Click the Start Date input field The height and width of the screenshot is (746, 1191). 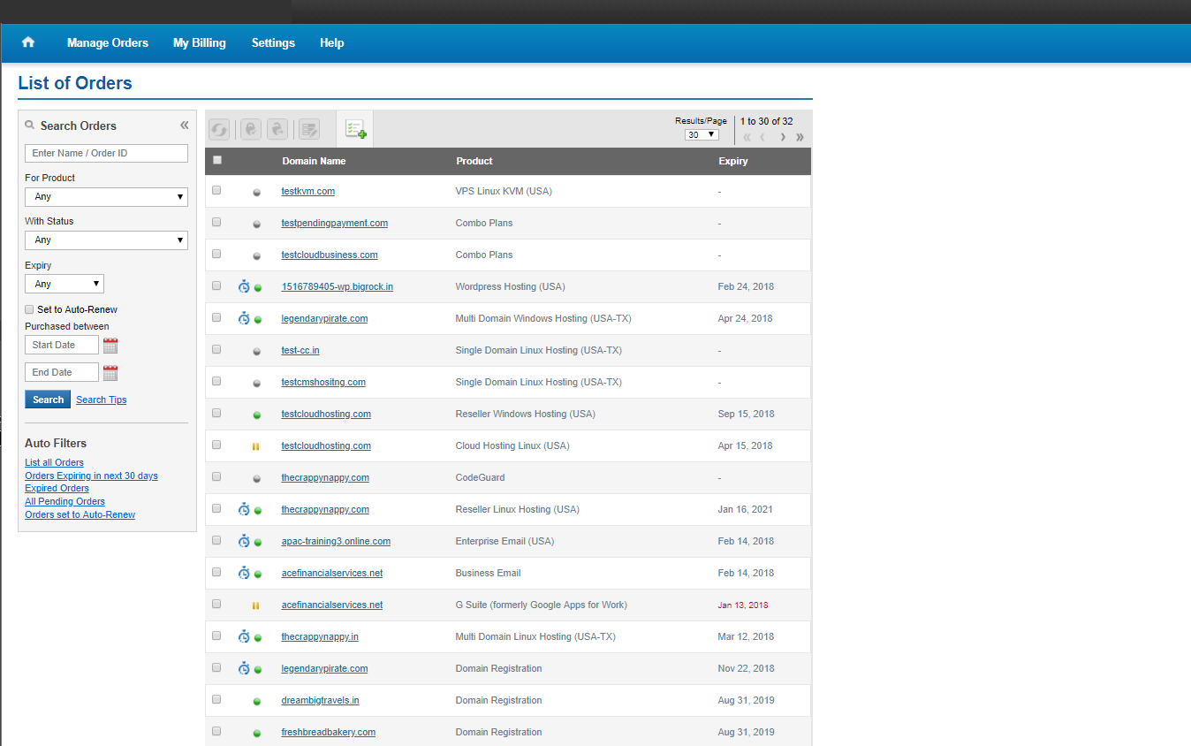tap(62, 345)
